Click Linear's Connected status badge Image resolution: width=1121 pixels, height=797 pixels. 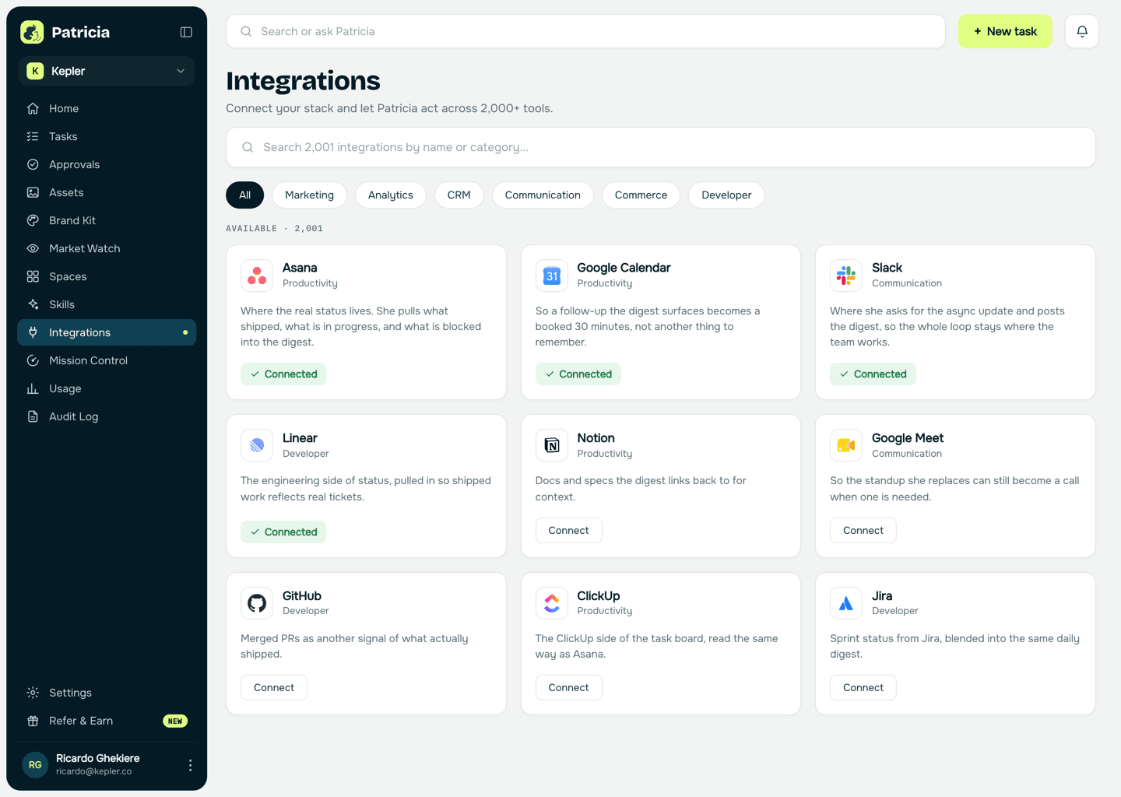pos(283,532)
